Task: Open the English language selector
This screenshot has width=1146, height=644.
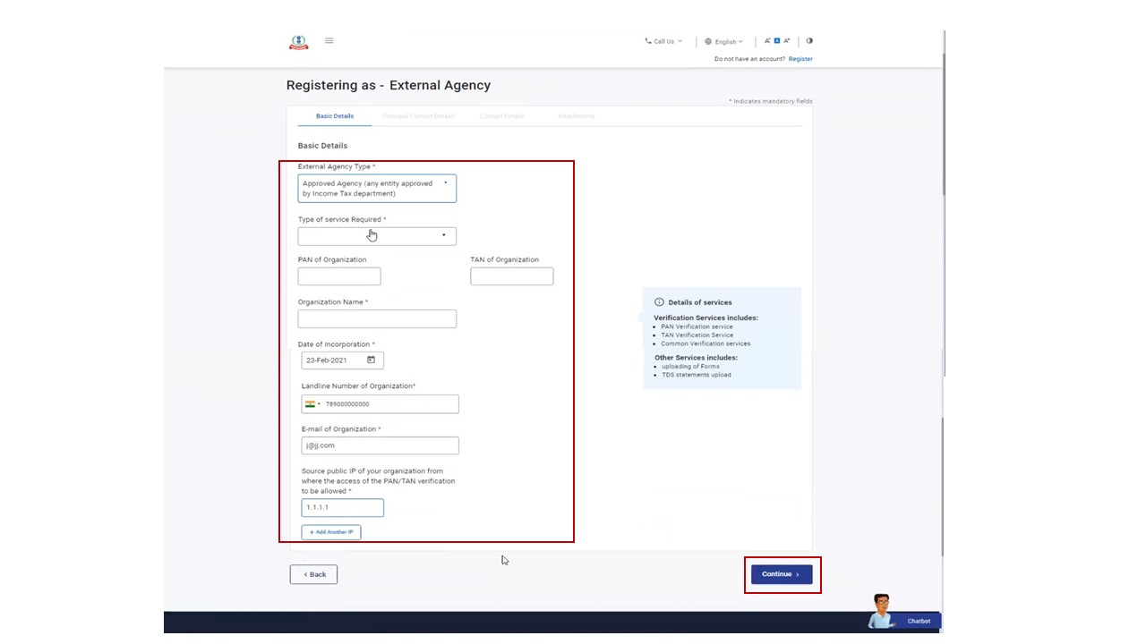Action: click(724, 41)
